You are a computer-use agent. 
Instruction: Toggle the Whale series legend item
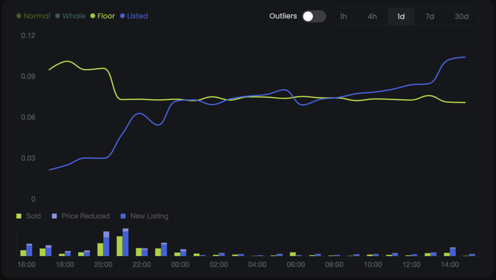[70, 16]
